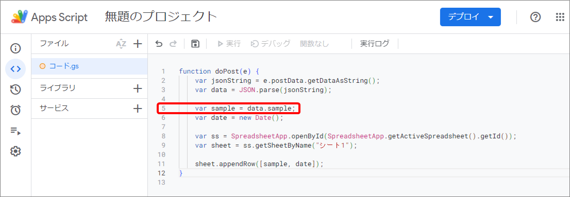
Task: Click the 実行 run button
Action: (229, 44)
